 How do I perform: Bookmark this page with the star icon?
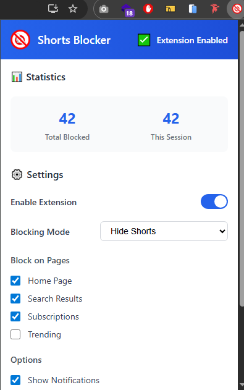[x=73, y=9]
